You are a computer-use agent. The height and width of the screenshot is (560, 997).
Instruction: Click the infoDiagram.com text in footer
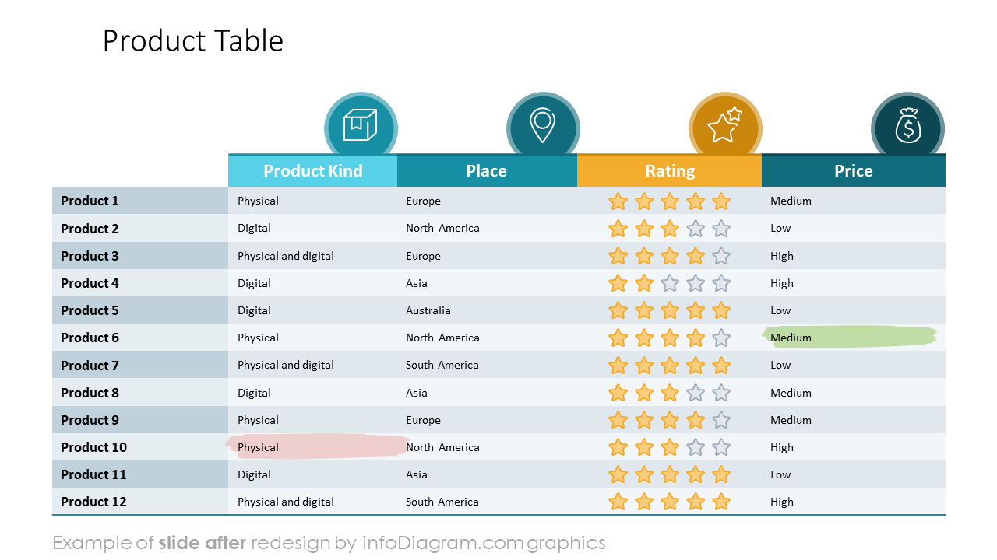coord(441,542)
